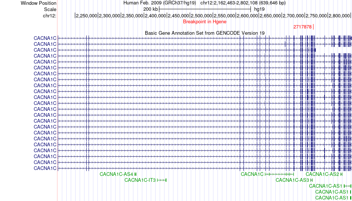Click the CACNA1C-AS2 gene glyph
This screenshot has width=352, height=201.
[341, 174]
